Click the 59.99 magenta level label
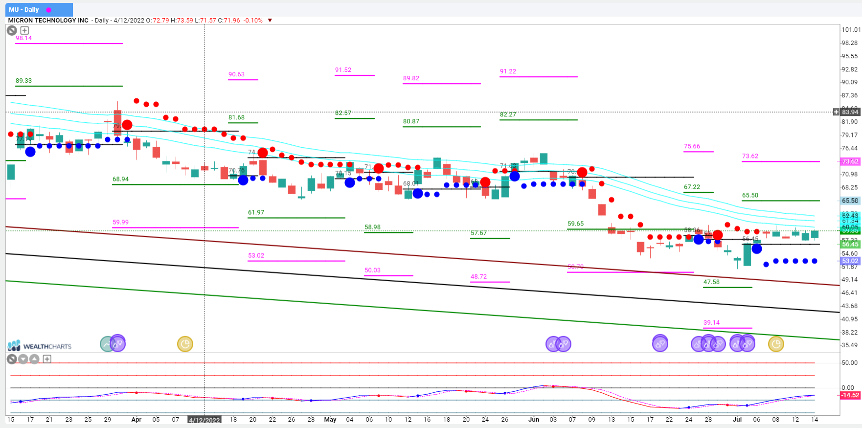862x428 pixels. 120,222
